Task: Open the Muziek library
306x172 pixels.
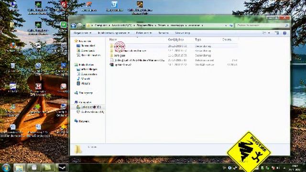Action: pyautogui.click(x=83, y=79)
